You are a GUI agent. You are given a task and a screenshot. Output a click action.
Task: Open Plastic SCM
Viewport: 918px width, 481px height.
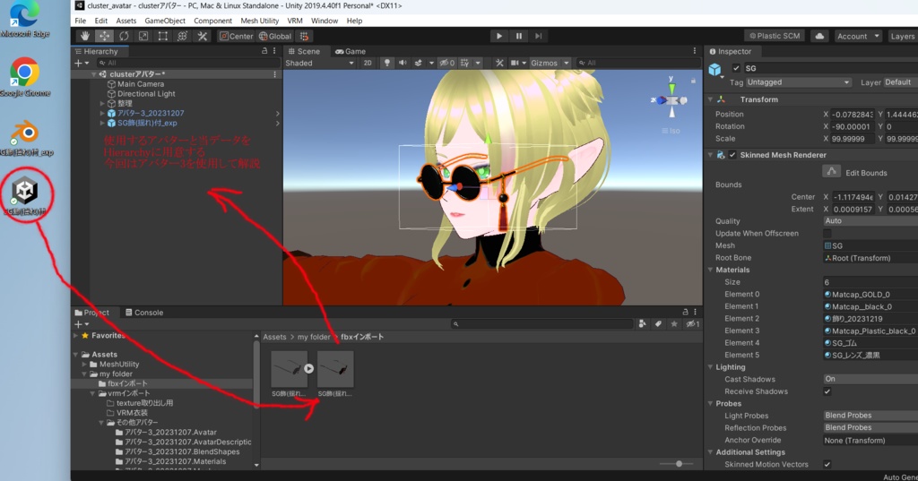[x=775, y=37]
